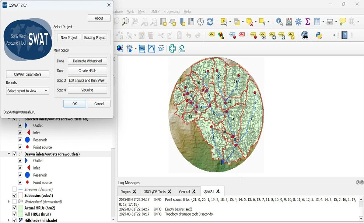Screen dimensions: 364x223
Task: Click the DXF toolbar icon
Action: point(161,49)
